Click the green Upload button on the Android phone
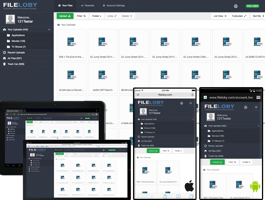 [217, 162]
